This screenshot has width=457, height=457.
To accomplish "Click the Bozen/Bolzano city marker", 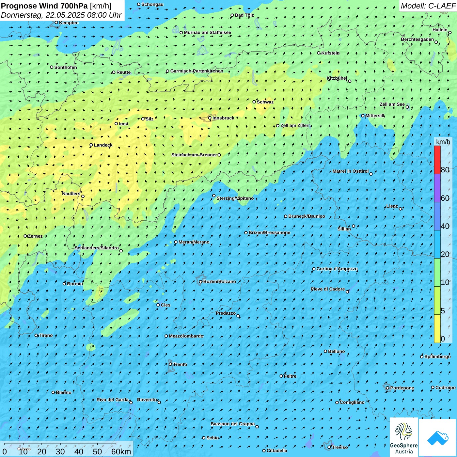I will (x=201, y=282).
